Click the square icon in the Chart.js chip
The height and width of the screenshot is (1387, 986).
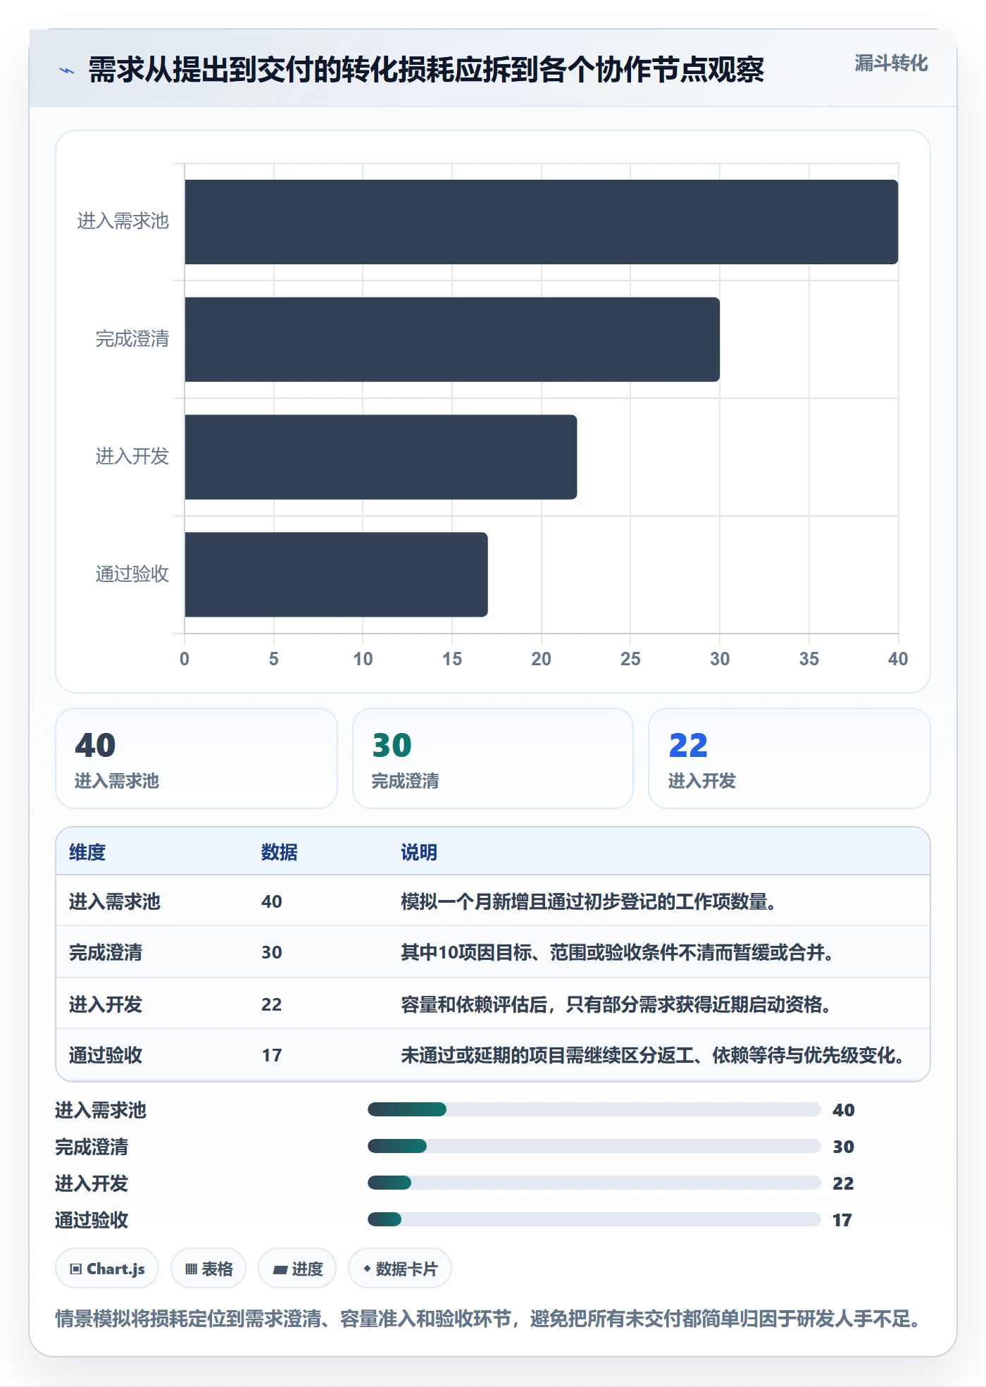pos(76,1269)
